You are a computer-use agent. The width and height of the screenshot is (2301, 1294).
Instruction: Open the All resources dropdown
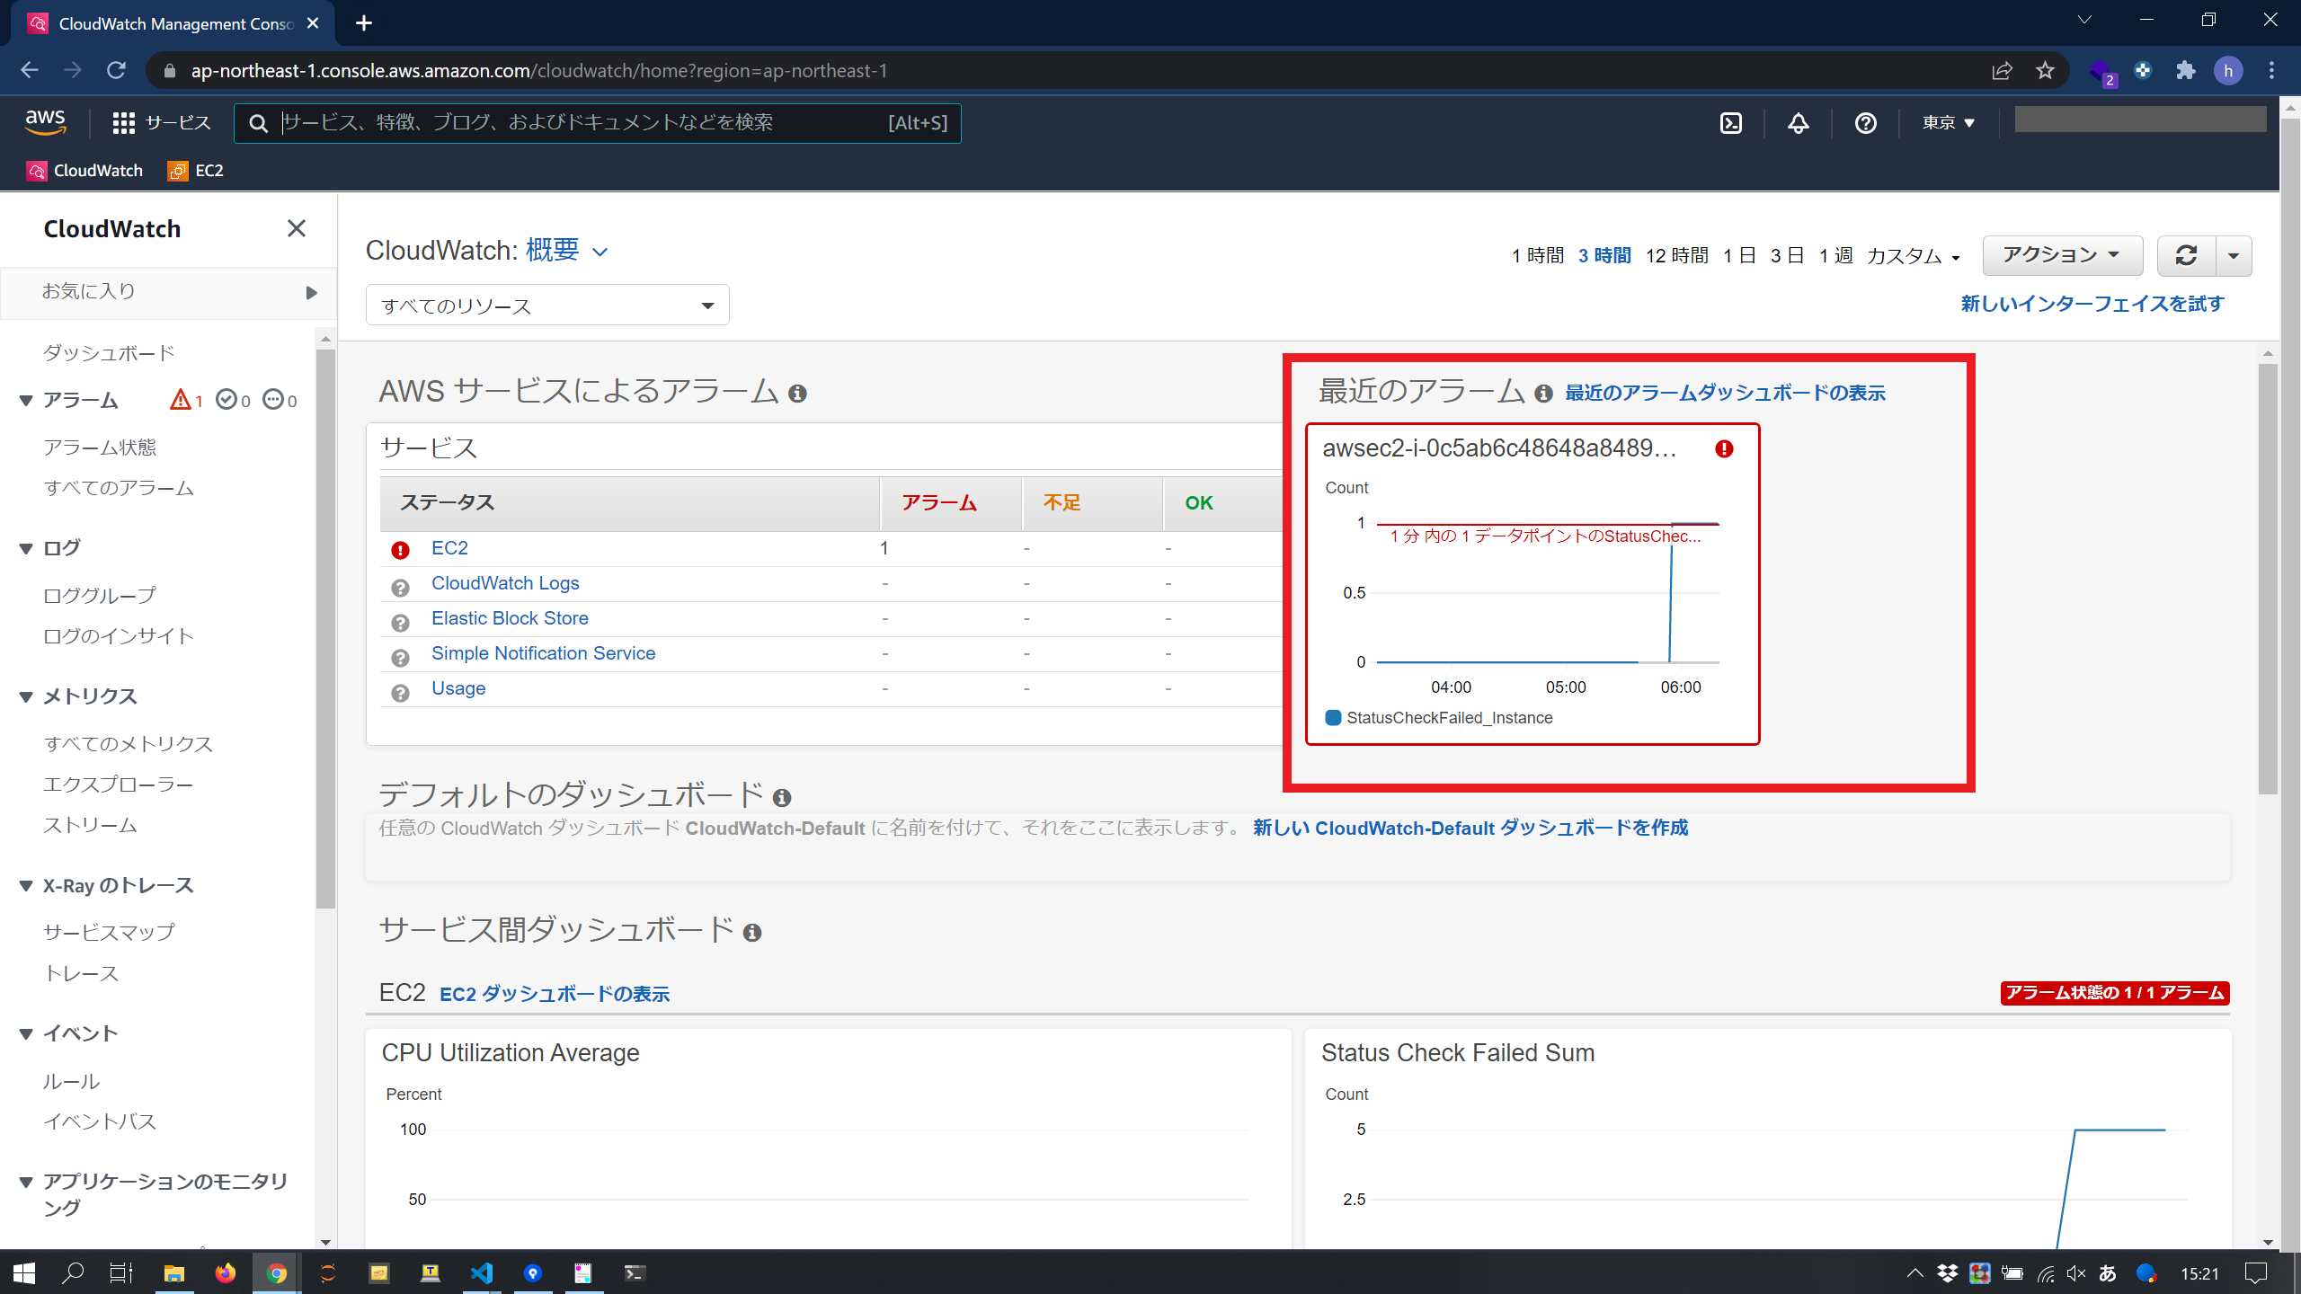point(546,306)
